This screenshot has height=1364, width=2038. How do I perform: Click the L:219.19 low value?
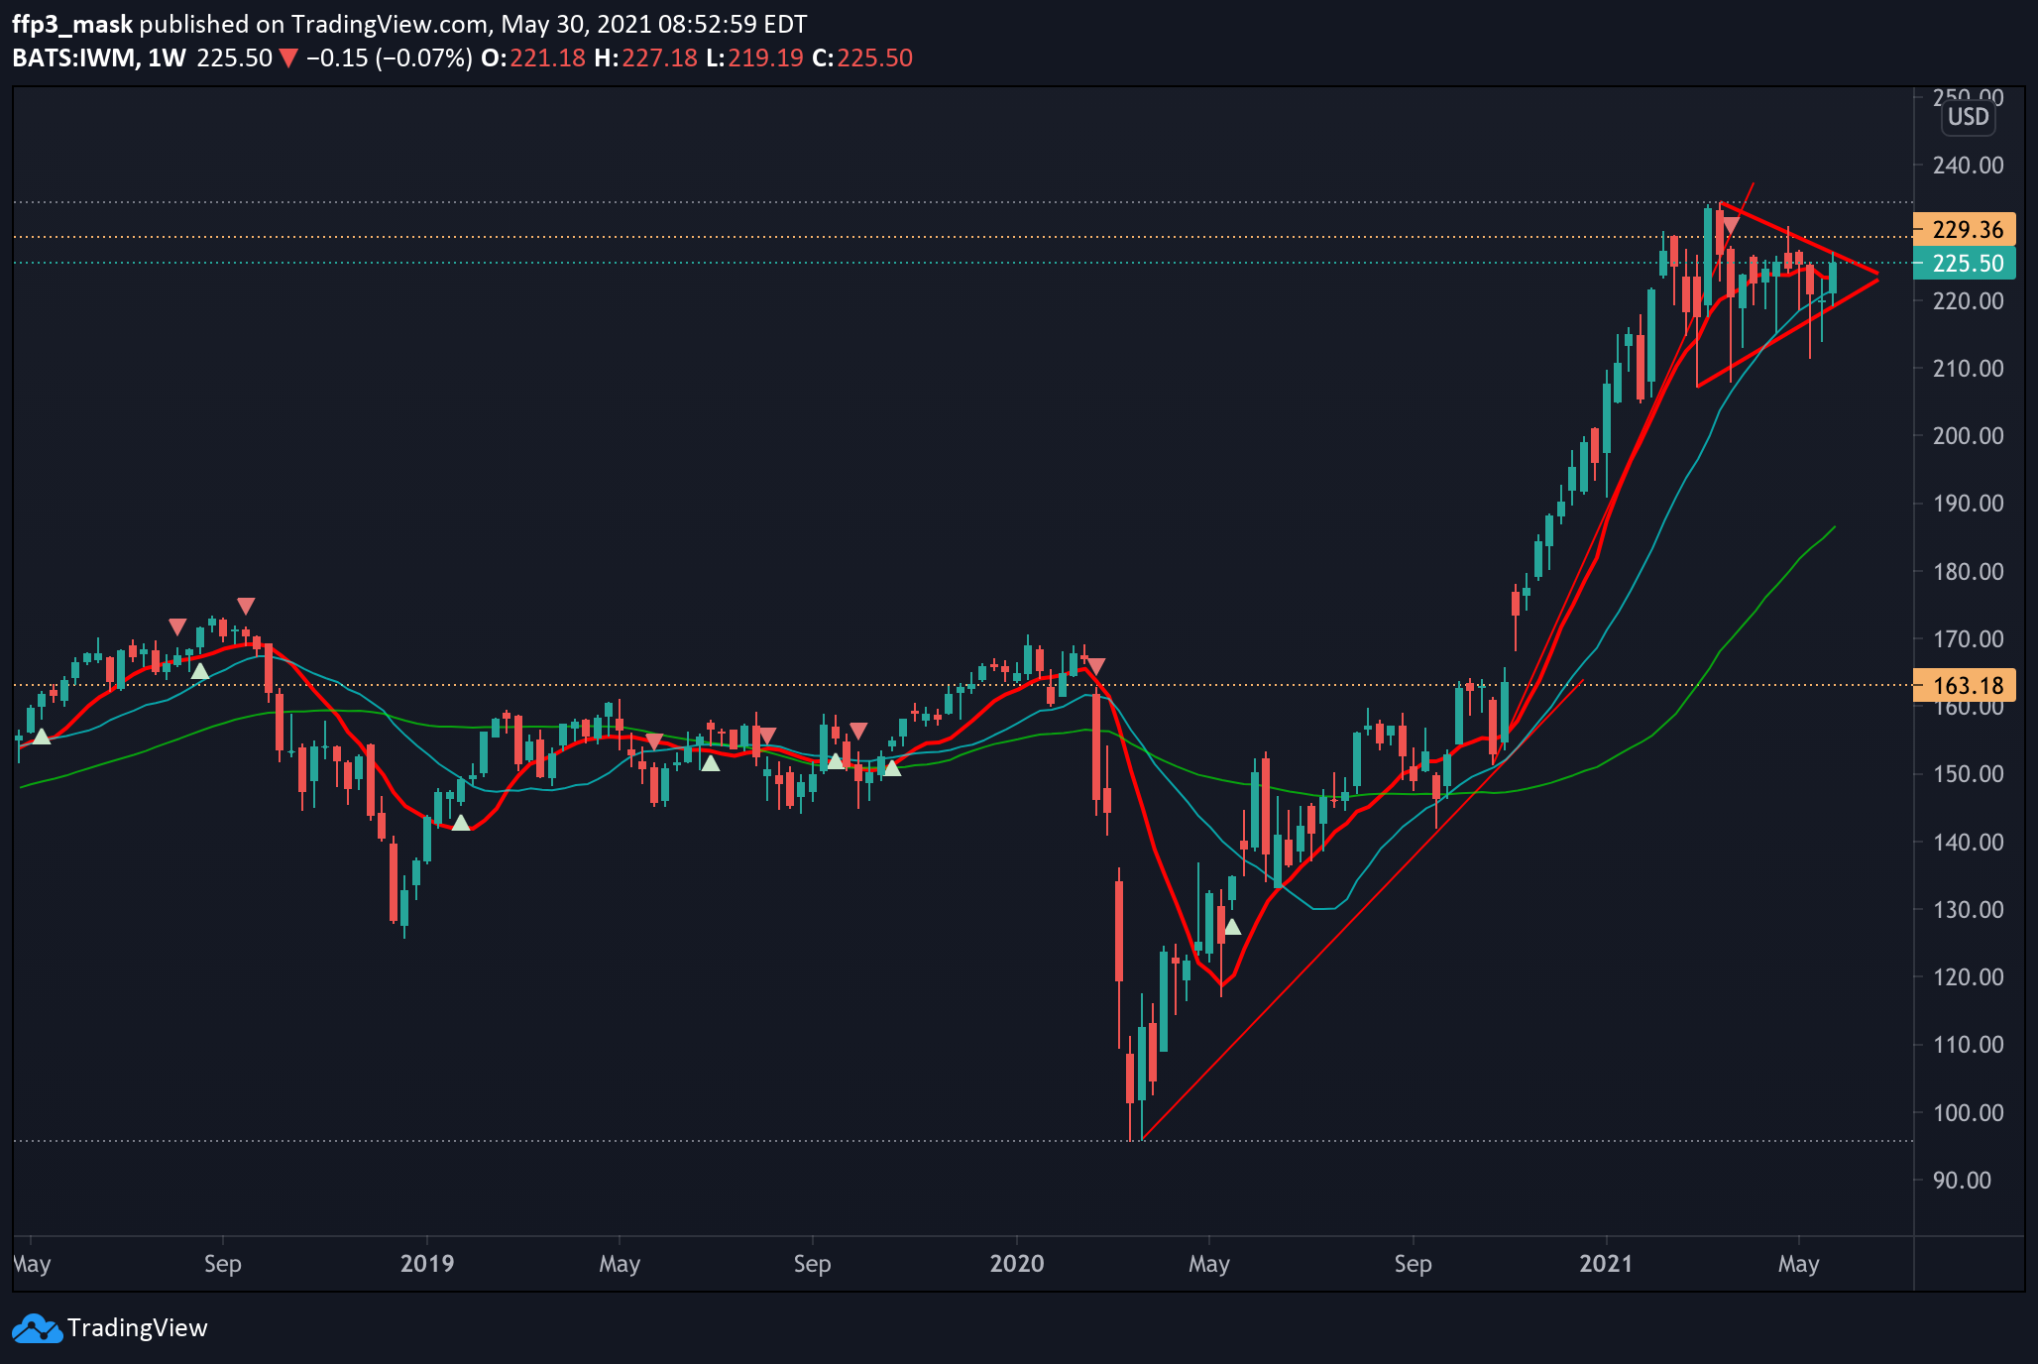coord(755,58)
